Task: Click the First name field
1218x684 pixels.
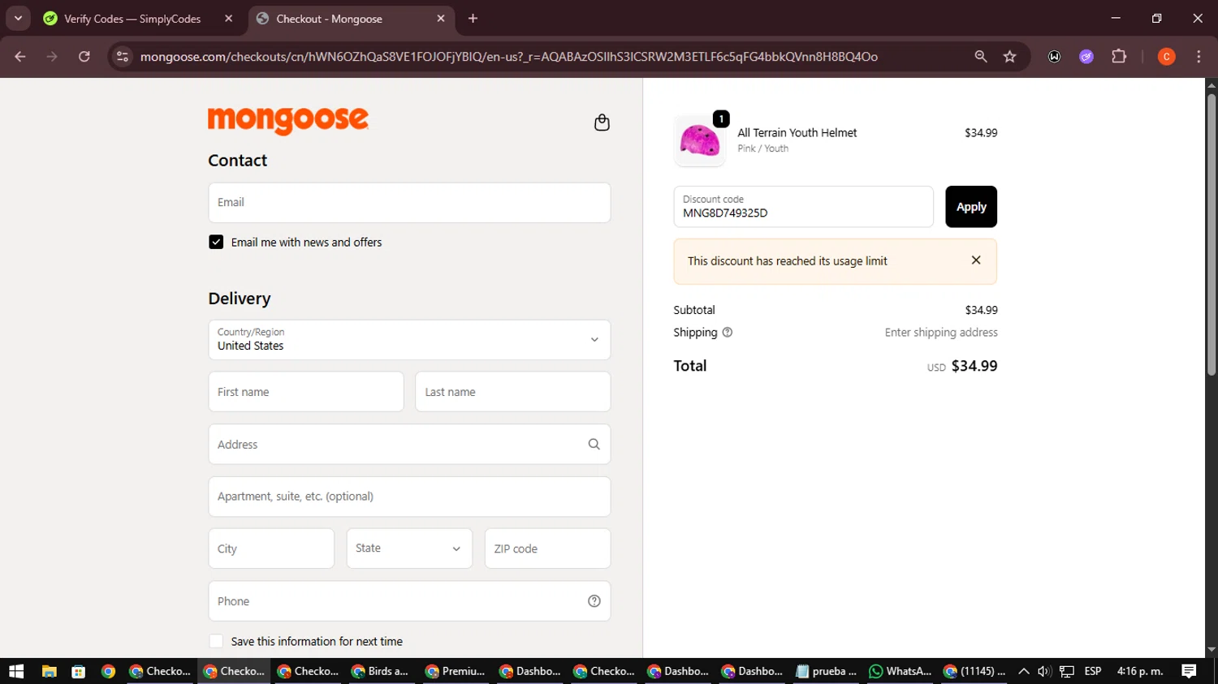Action: tap(306, 392)
